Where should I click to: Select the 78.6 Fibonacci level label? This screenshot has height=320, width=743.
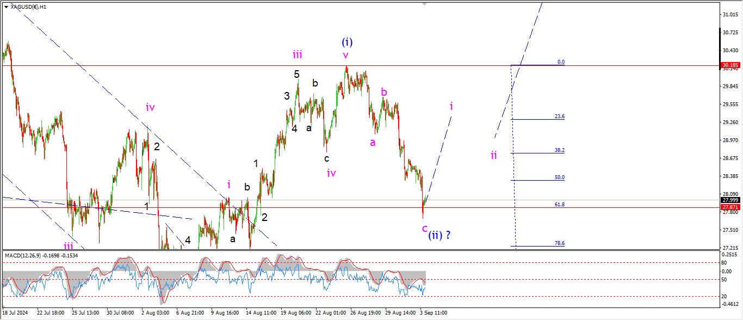[x=559, y=243]
